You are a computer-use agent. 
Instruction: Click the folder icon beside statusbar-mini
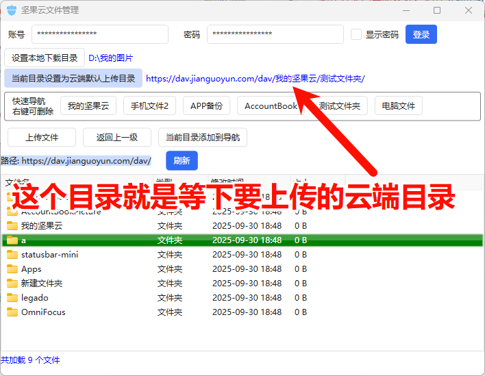(12, 255)
